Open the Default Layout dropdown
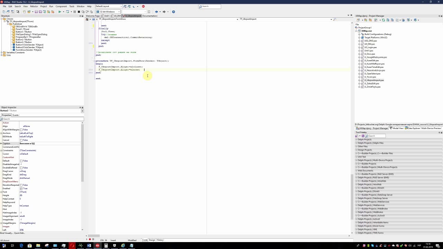 click(x=121, y=6)
